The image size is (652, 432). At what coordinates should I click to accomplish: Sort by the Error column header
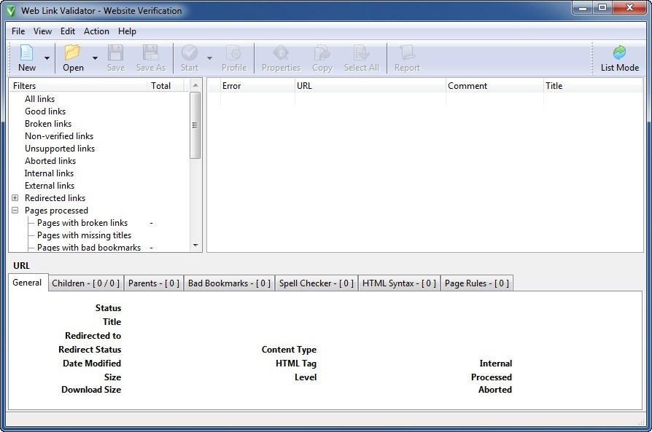(x=257, y=85)
